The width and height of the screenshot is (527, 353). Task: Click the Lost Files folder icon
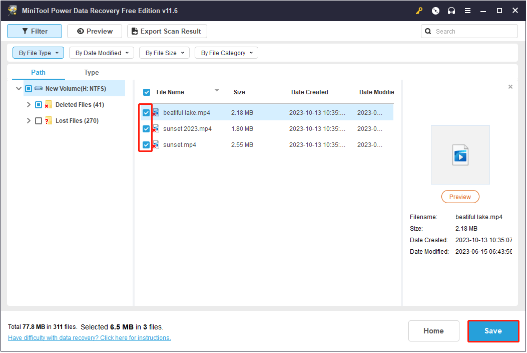pos(48,120)
